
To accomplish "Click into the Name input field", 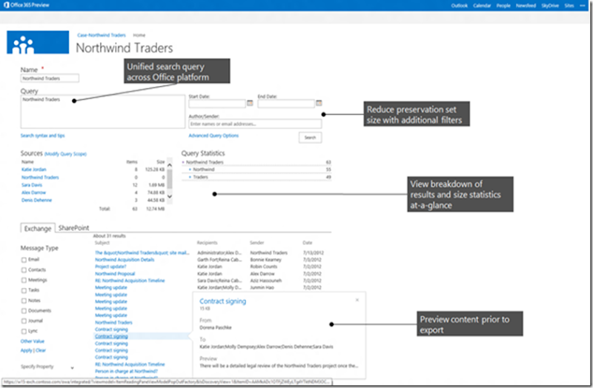I will click(x=50, y=78).
